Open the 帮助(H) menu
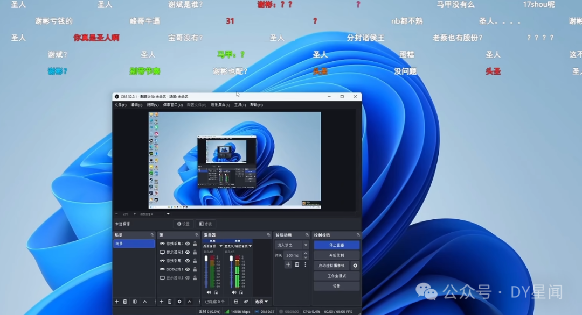 pos(257,105)
